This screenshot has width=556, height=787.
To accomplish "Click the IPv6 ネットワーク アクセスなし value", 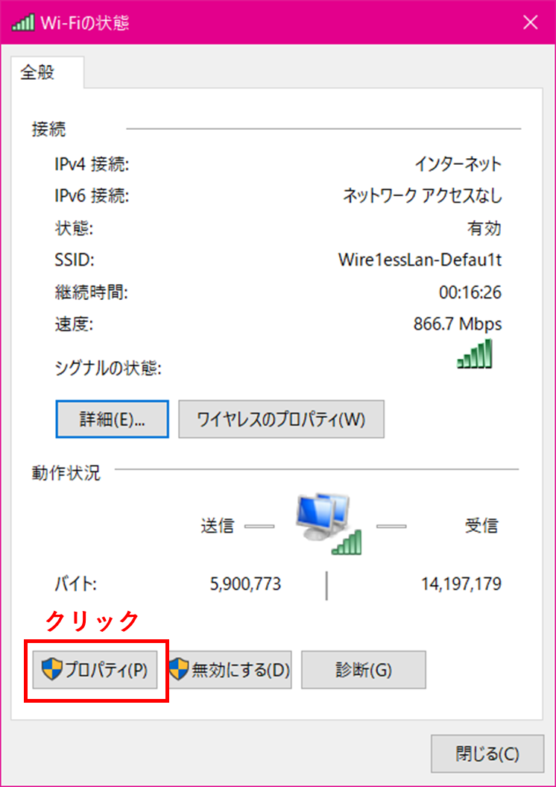I will click(422, 196).
